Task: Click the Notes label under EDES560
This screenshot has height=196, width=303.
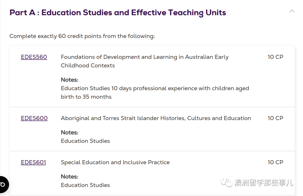Action: coord(70,80)
